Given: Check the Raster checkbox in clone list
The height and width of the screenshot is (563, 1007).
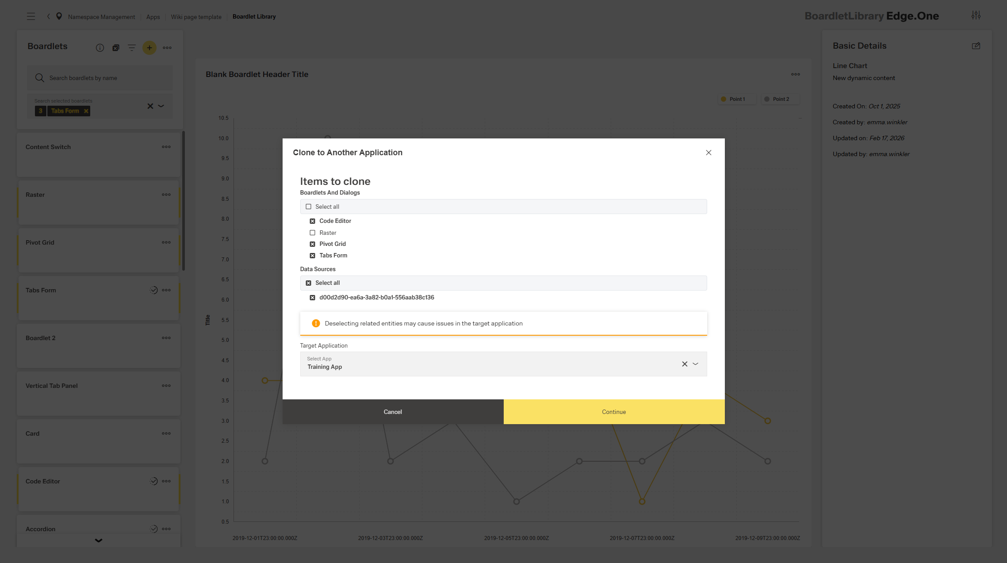Looking at the screenshot, I should point(313,233).
